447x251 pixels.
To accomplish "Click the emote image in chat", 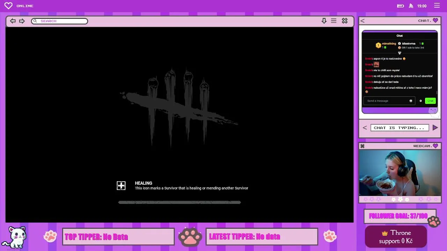I will (x=376, y=64).
